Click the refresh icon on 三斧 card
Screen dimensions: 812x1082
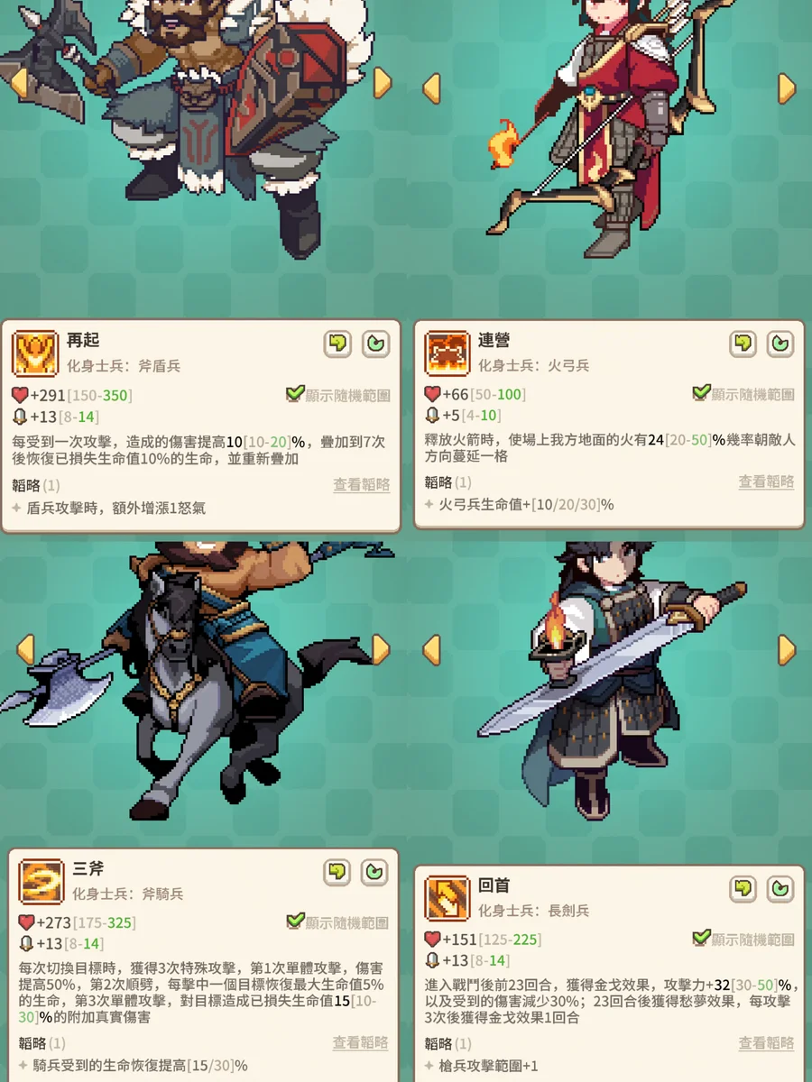[x=374, y=872]
